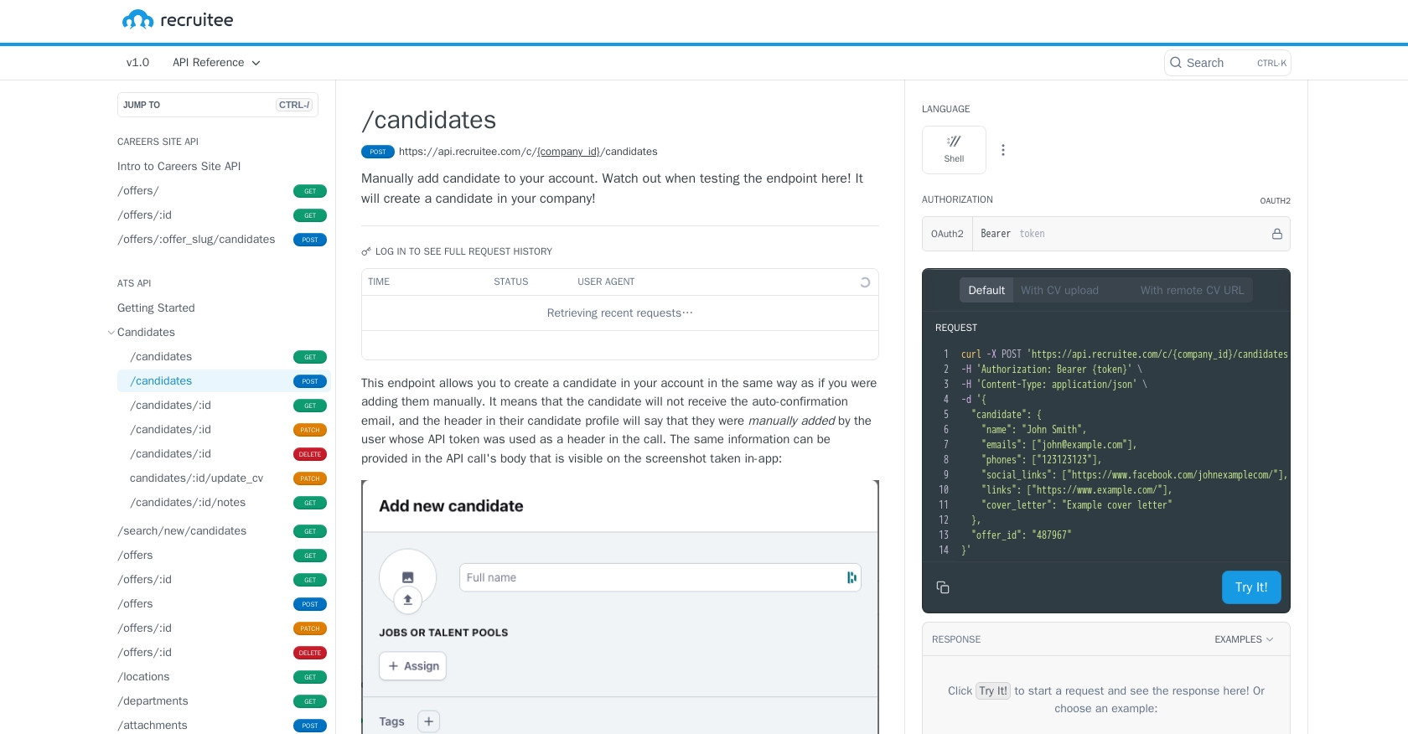
Task: Click the Jump To field
Action: [217, 105]
